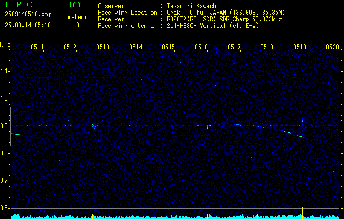The image size is (344, 219).
Task: Click frequency axis label 0.7
Action: (4, 181)
